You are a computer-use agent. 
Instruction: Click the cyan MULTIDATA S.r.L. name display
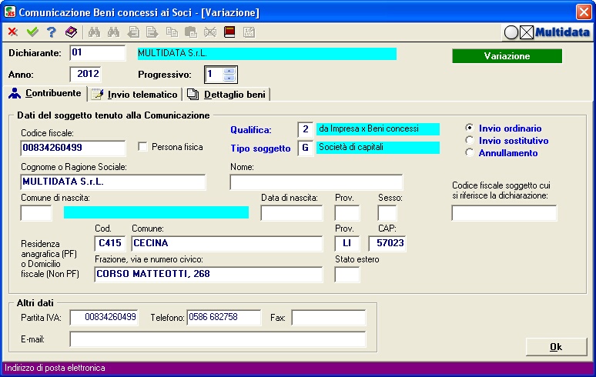pos(267,54)
